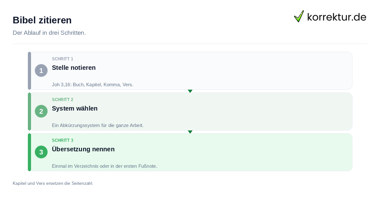Click the 'Joh 3,16' description text
The height and width of the screenshot is (199, 380).
tap(92, 85)
